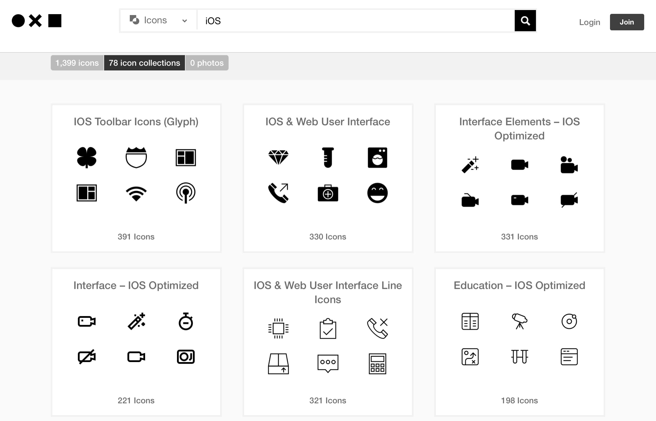Click the clipboard checkmark line icon
Image resolution: width=656 pixels, height=421 pixels.
[328, 328]
